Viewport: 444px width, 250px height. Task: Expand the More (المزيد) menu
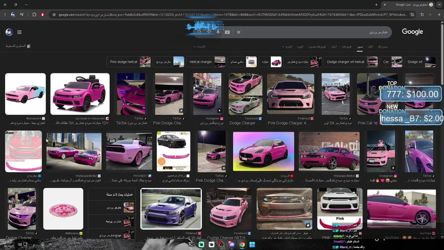click(287, 47)
